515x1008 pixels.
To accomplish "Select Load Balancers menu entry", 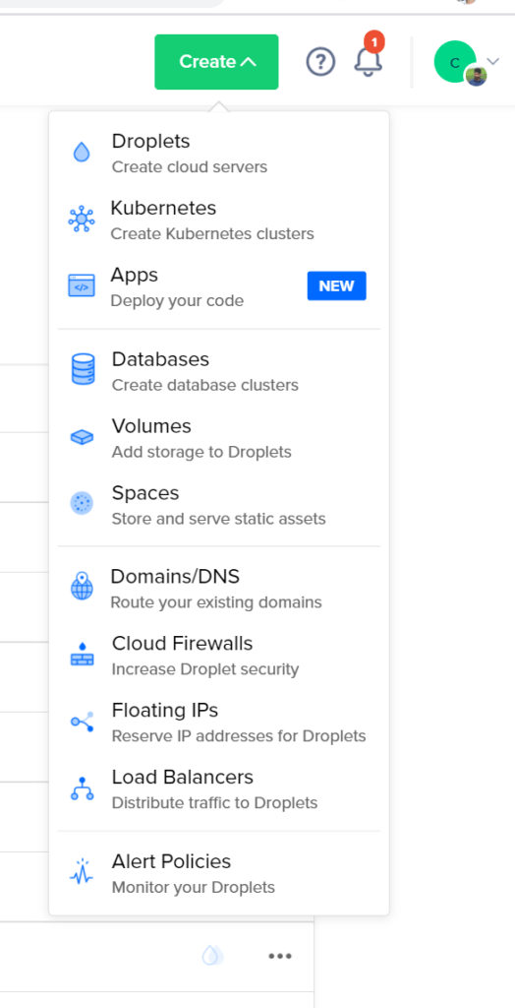I will pyautogui.click(x=219, y=788).
